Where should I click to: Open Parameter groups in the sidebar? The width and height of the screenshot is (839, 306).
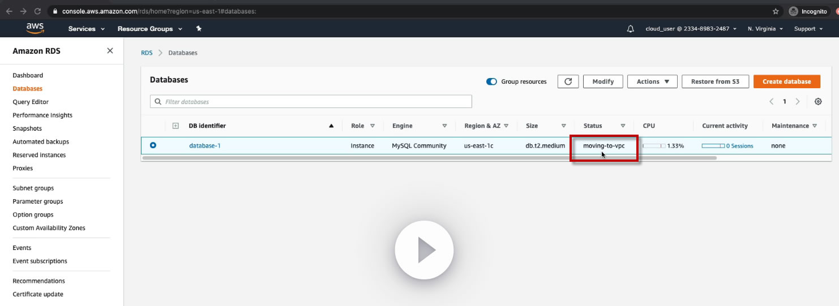click(x=38, y=201)
